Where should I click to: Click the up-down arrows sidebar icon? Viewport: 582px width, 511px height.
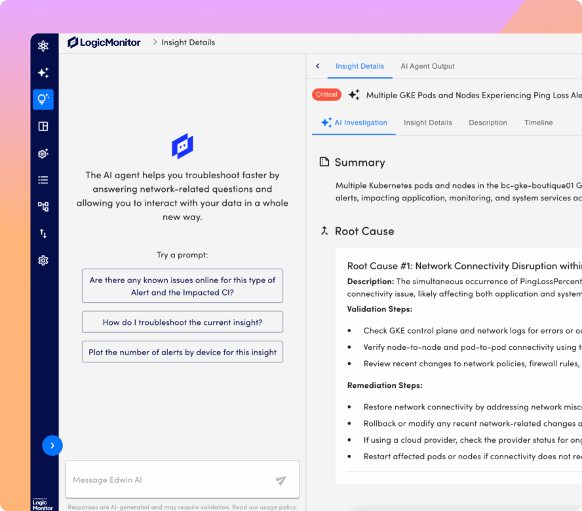(x=43, y=234)
